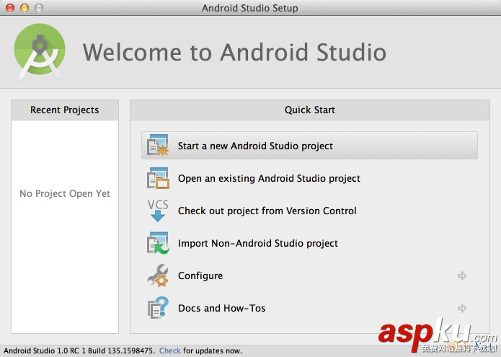Expand Docs and How-Tos right arrow
Screen dimensions: 501x357
coord(462,308)
